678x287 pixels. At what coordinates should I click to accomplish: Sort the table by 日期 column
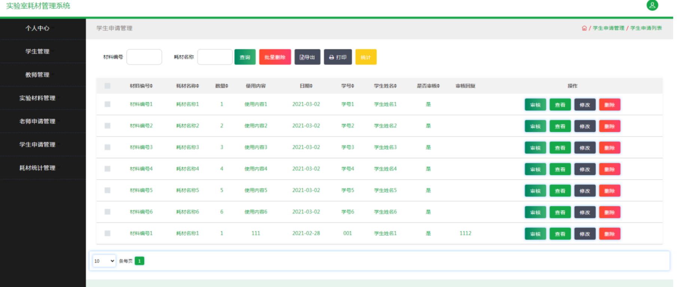coord(306,86)
